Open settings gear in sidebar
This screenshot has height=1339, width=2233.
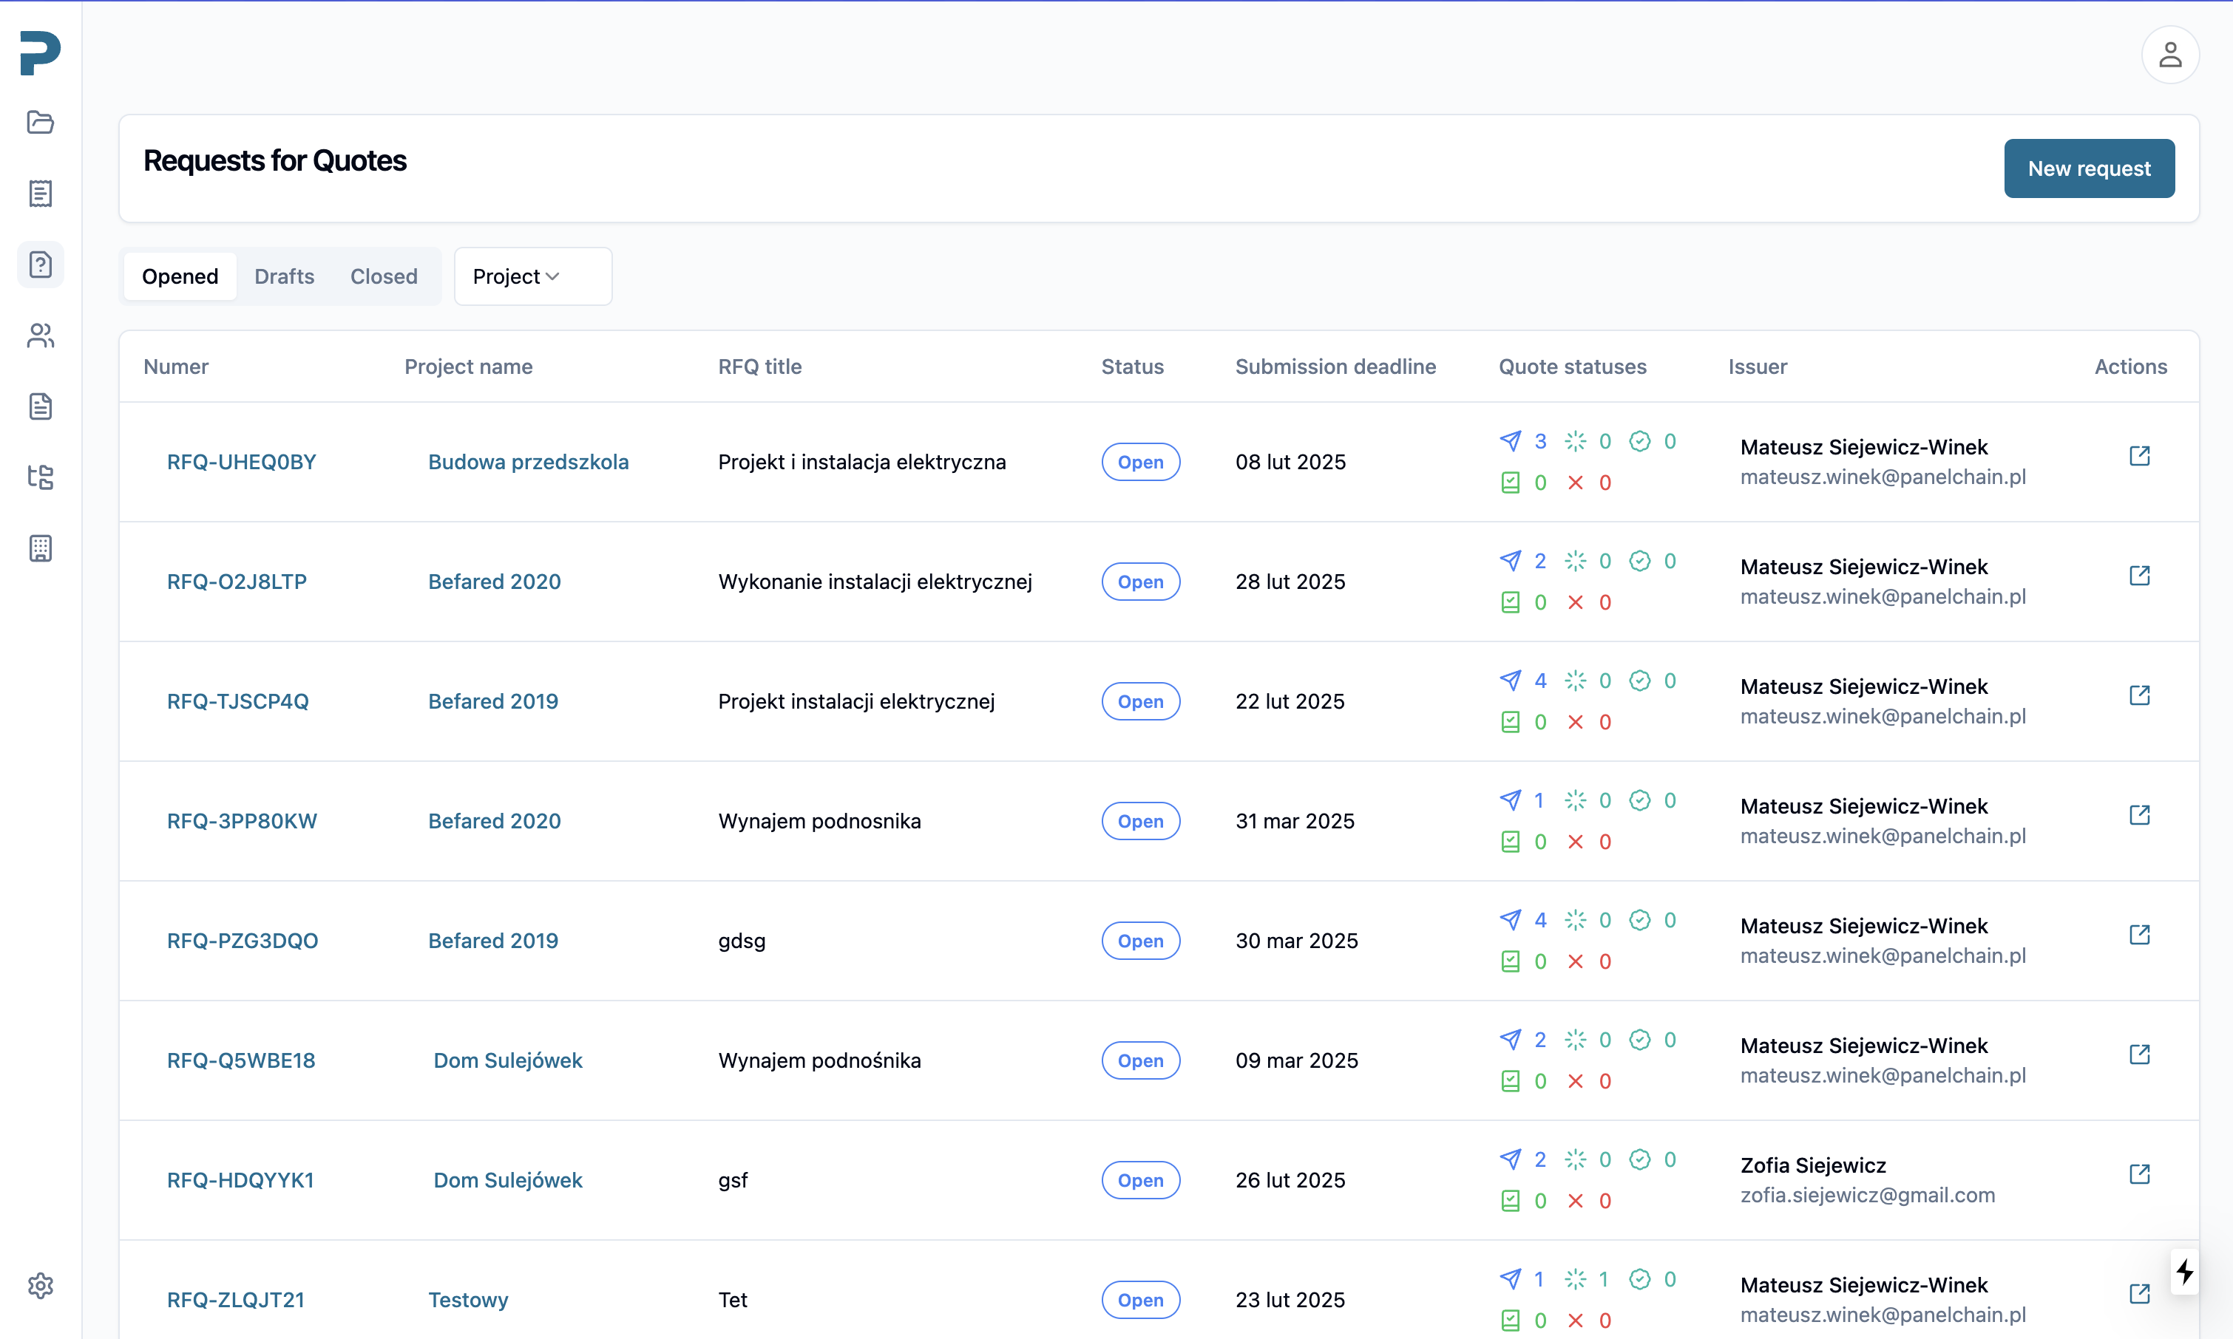coord(40,1286)
